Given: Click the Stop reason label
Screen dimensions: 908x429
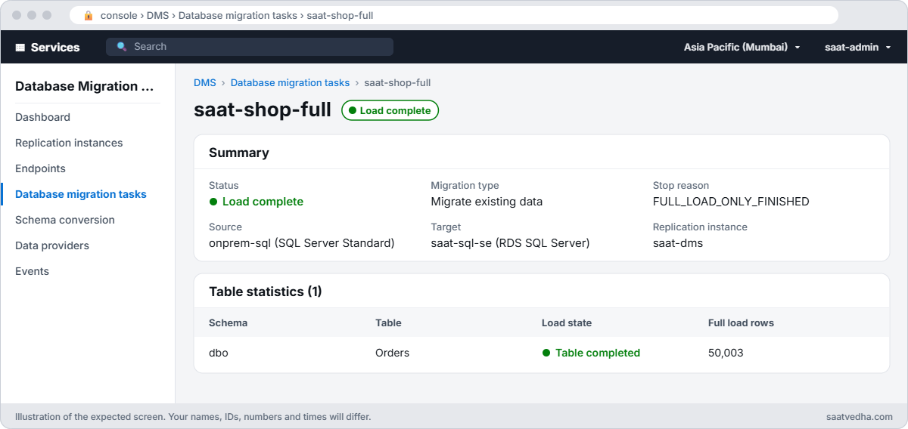Looking at the screenshot, I should [681, 185].
